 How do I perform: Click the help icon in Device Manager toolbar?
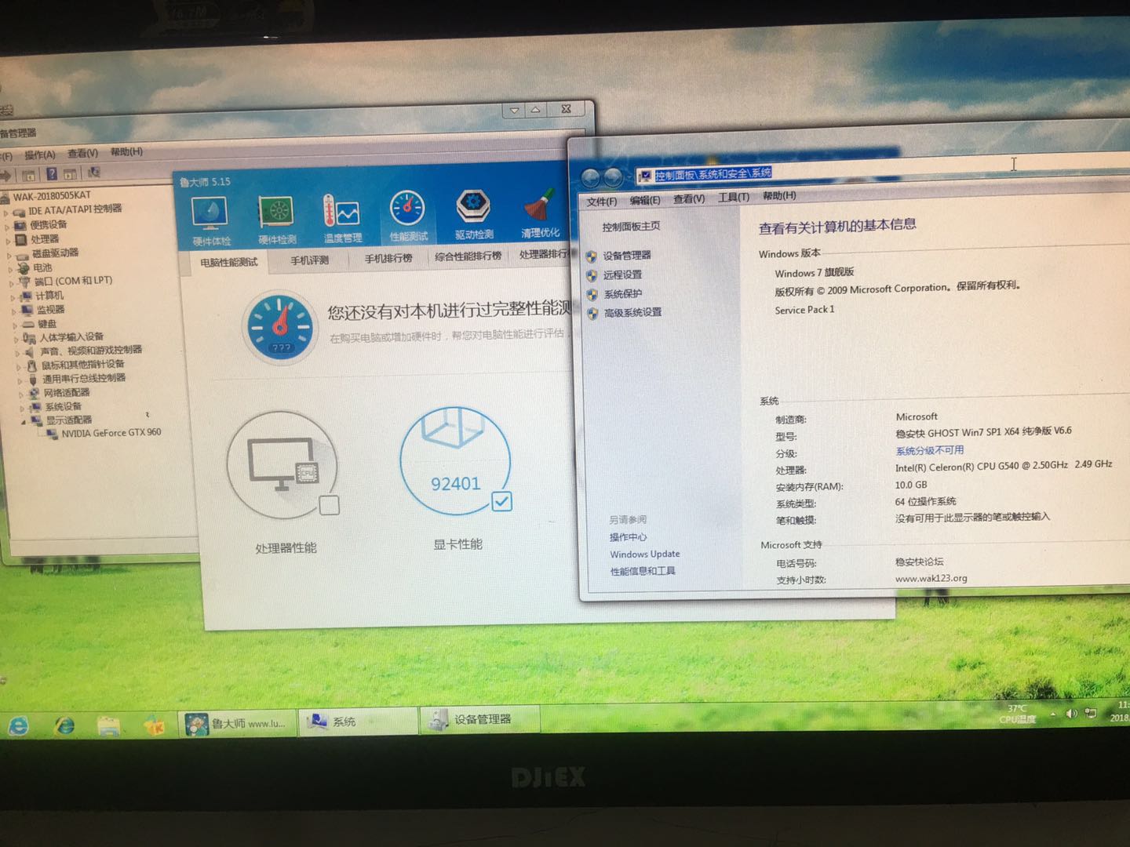[51, 173]
